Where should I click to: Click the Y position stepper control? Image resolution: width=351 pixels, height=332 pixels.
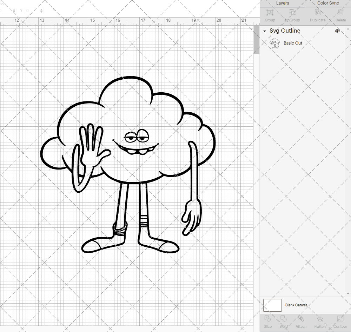tap(41, 11)
